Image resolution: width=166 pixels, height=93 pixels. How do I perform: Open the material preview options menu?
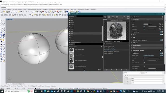point(128,23)
